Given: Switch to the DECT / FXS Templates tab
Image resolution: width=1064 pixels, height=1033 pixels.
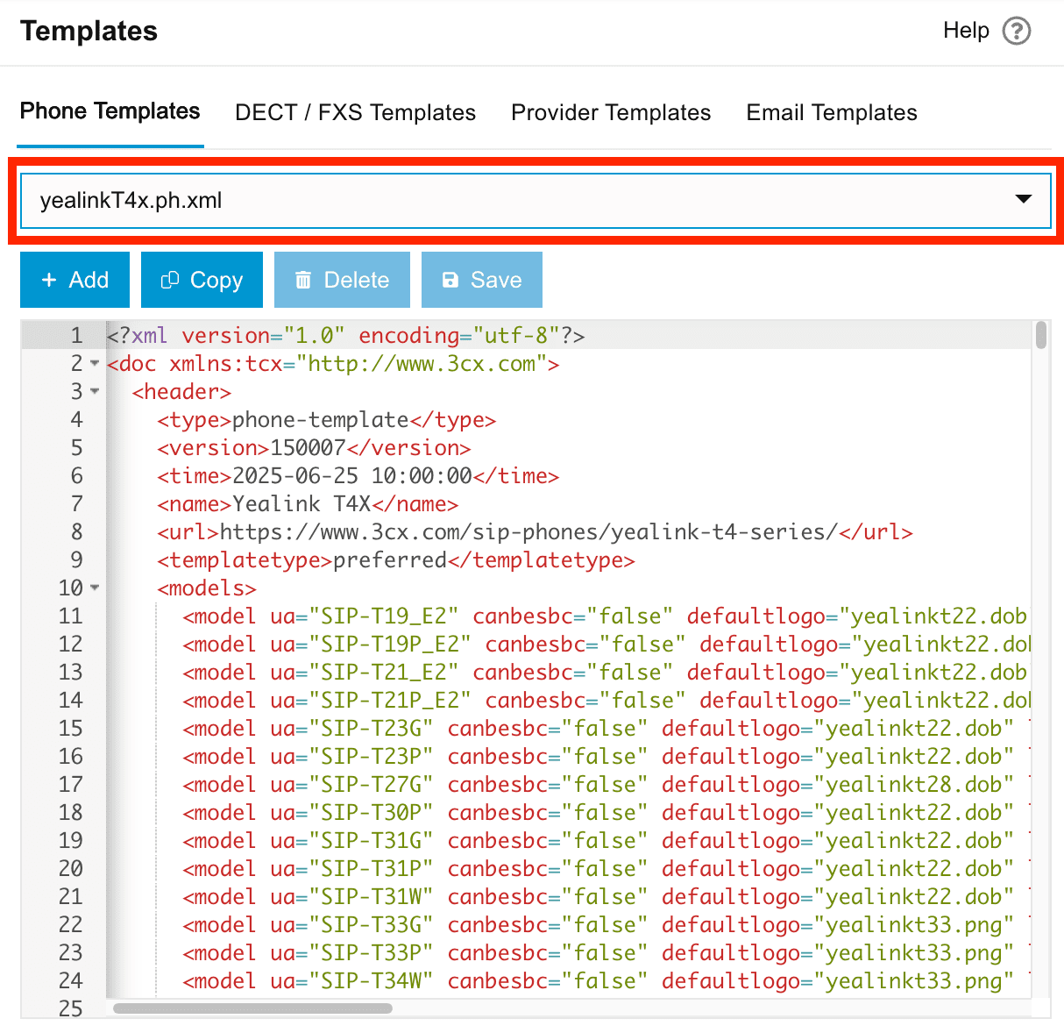Looking at the screenshot, I should point(355,112).
